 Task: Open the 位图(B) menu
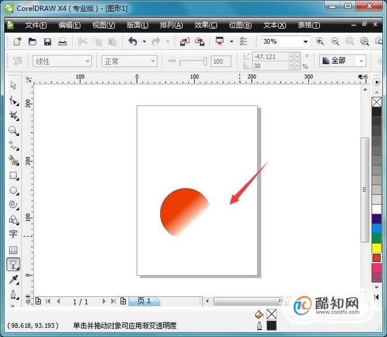(240, 25)
